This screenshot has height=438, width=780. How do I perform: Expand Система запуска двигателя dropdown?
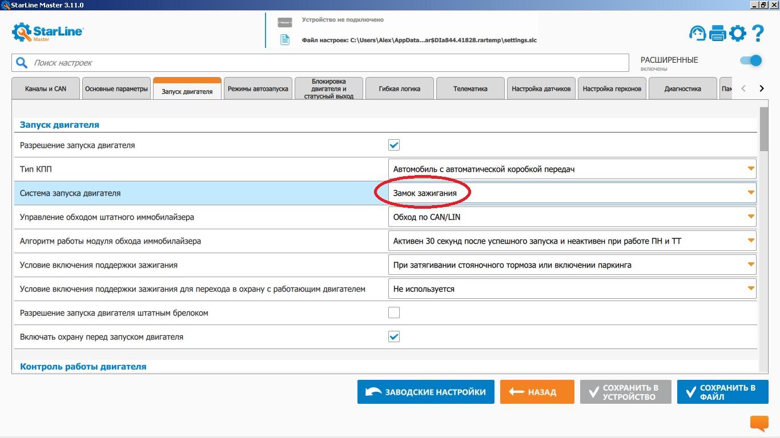tap(572, 193)
